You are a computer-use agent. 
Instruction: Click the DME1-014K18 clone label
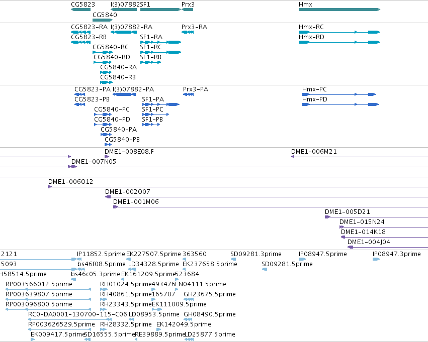pos(363,233)
